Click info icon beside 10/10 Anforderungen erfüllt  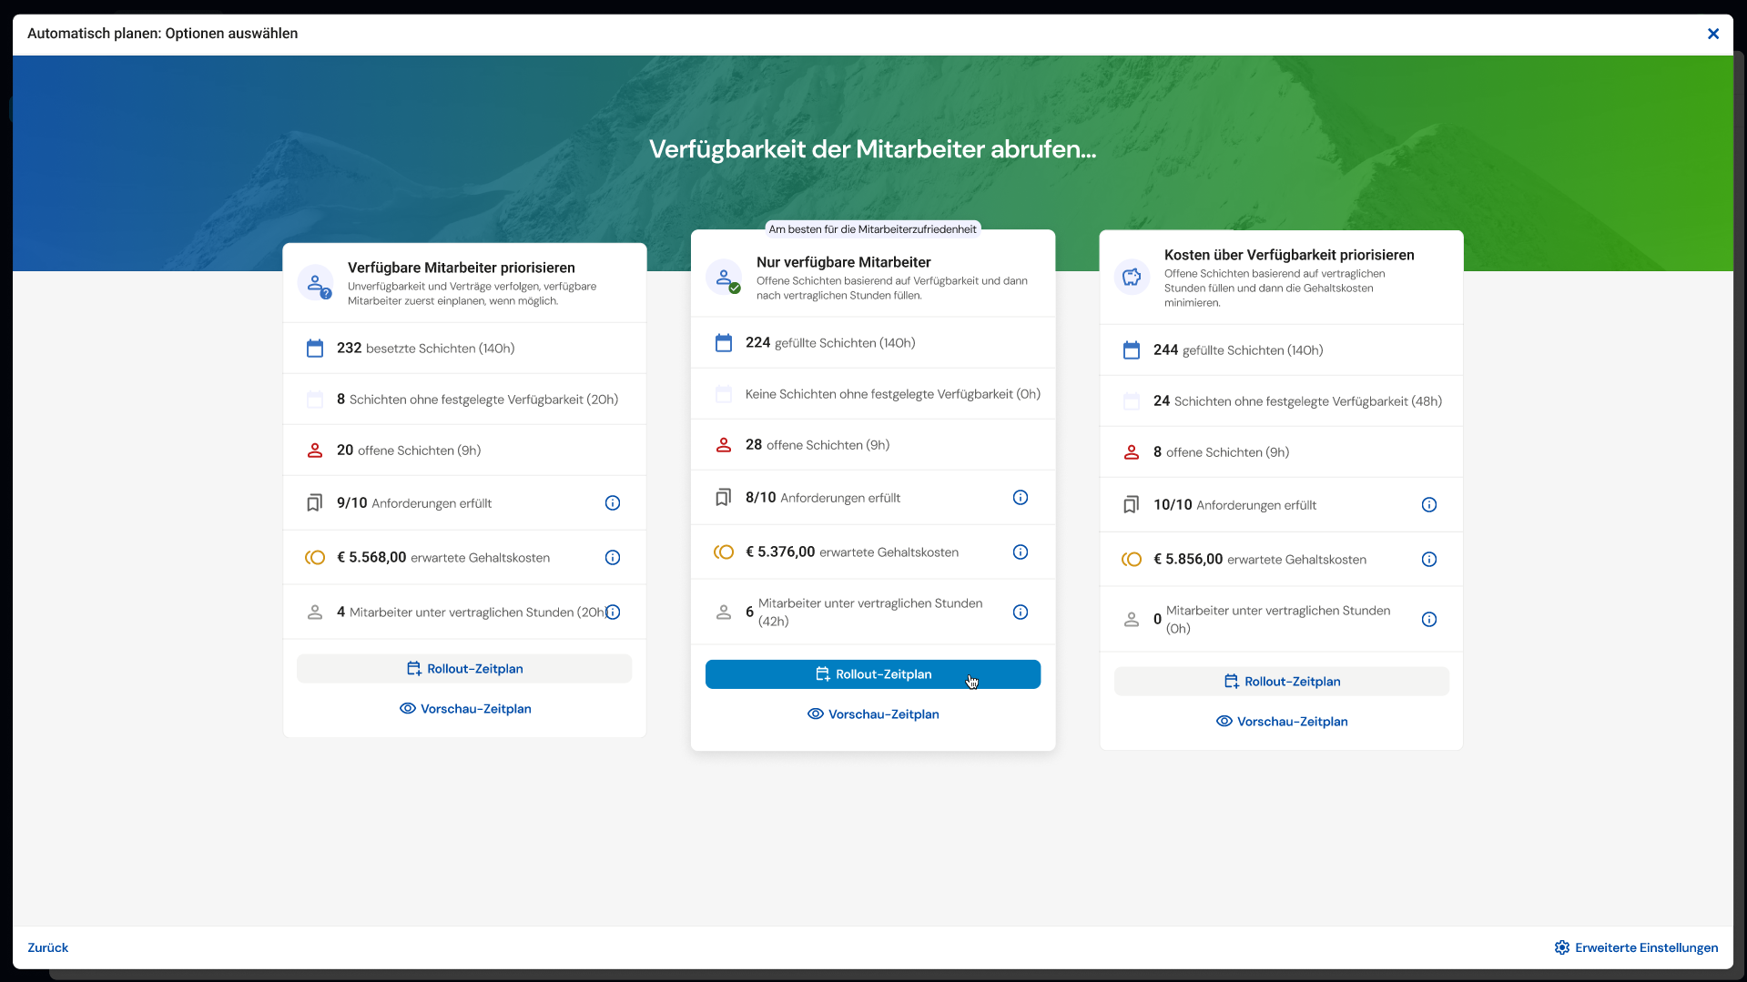click(x=1429, y=505)
